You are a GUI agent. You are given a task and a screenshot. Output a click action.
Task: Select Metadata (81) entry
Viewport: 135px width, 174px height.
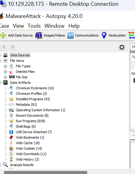[26, 105]
